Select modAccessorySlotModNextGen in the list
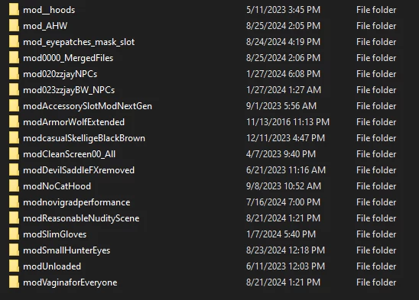419x300 pixels. [x=87, y=106]
